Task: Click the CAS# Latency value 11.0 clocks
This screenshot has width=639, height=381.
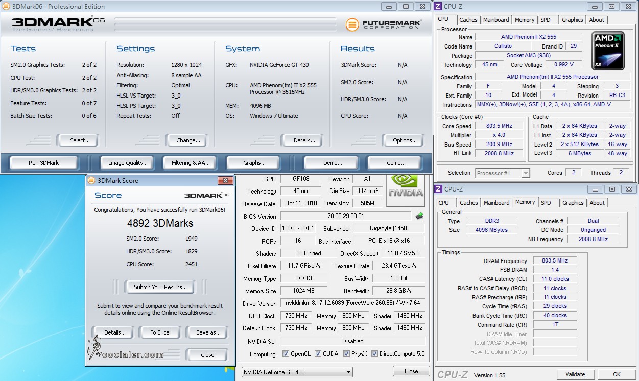Action: click(555, 279)
